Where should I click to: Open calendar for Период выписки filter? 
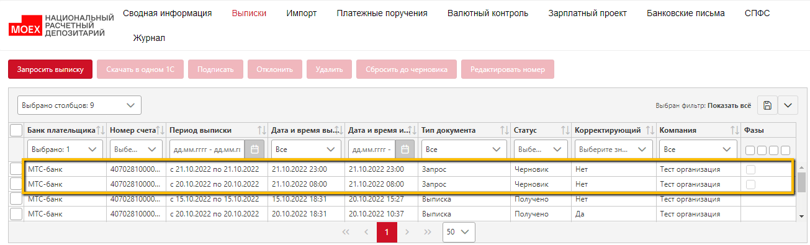254,149
